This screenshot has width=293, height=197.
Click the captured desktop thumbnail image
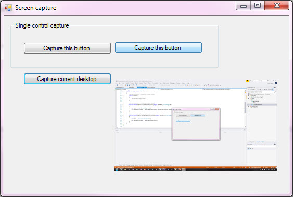tap(196, 125)
